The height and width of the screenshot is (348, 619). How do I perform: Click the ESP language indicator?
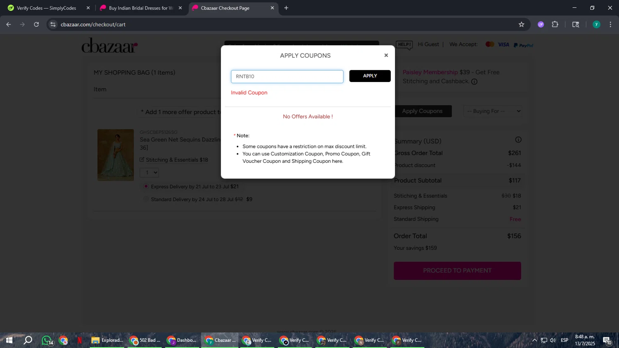tap(565, 340)
